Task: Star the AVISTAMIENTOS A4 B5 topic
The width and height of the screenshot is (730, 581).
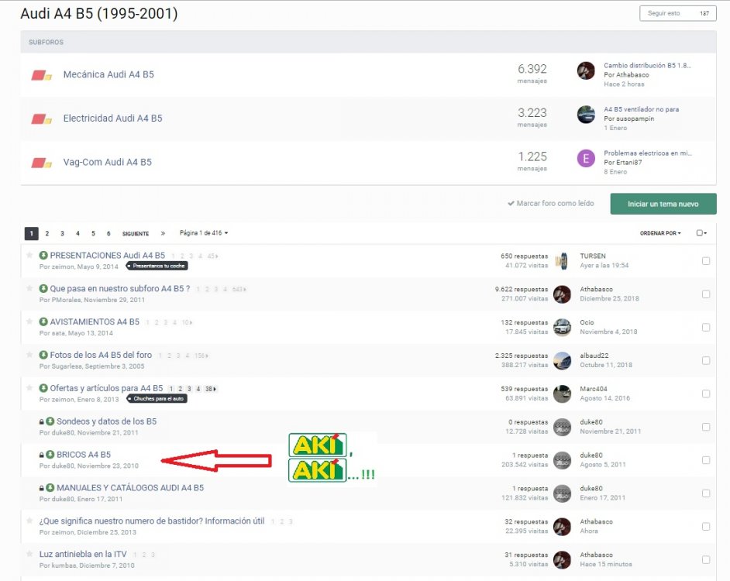Action: click(x=29, y=321)
